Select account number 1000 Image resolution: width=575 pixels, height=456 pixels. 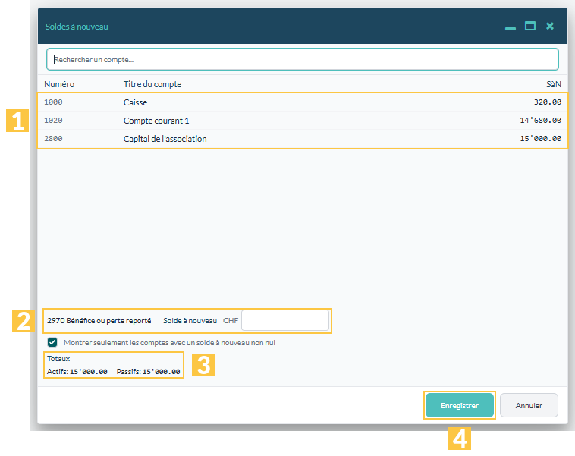(x=53, y=102)
